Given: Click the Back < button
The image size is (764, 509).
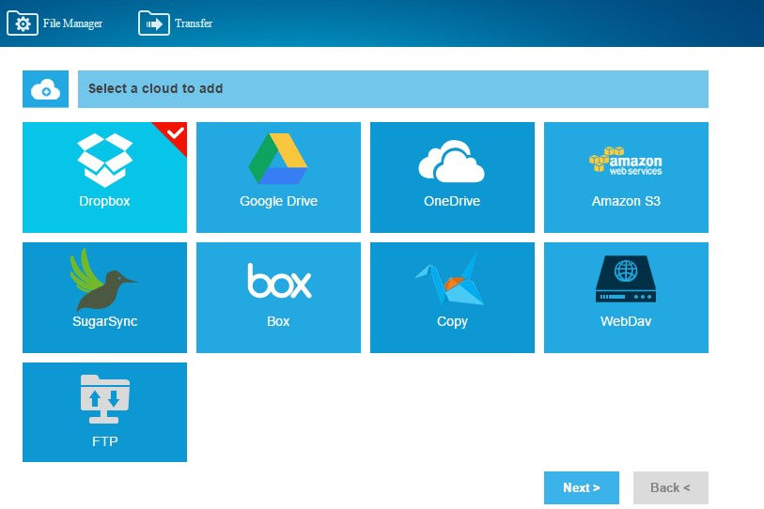Looking at the screenshot, I should point(670,487).
